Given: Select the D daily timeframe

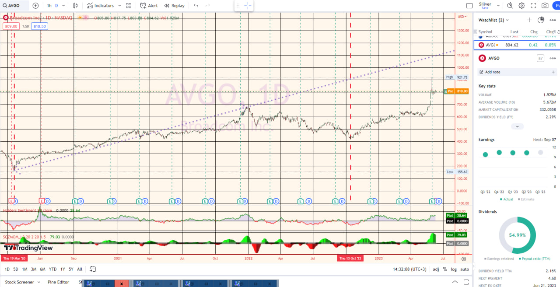Looking at the screenshot, I should pos(56,6).
